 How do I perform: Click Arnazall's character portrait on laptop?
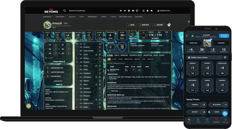(47, 25)
